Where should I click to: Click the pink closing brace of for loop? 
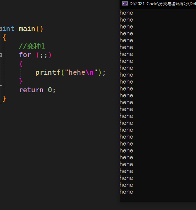click(21, 81)
